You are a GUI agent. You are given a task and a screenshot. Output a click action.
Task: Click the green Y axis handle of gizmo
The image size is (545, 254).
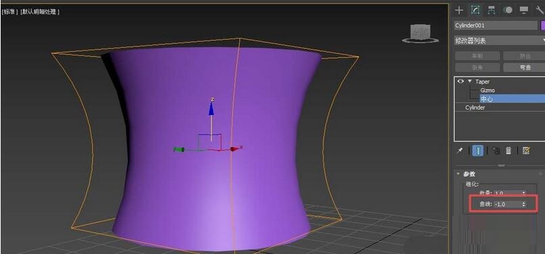179,149
